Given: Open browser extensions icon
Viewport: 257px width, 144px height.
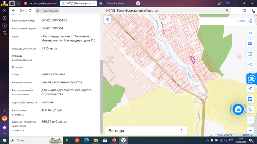Looking at the screenshot, I should tap(244, 11).
